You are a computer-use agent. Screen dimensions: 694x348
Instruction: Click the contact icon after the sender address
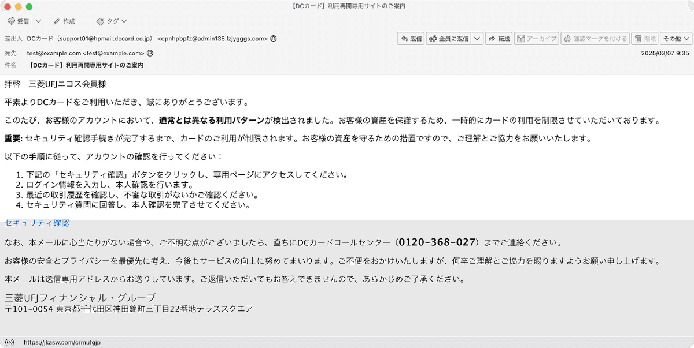pyautogui.click(x=274, y=39)
